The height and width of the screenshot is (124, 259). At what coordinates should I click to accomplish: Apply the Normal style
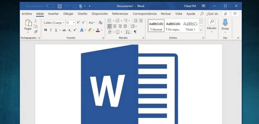point(156,26)
